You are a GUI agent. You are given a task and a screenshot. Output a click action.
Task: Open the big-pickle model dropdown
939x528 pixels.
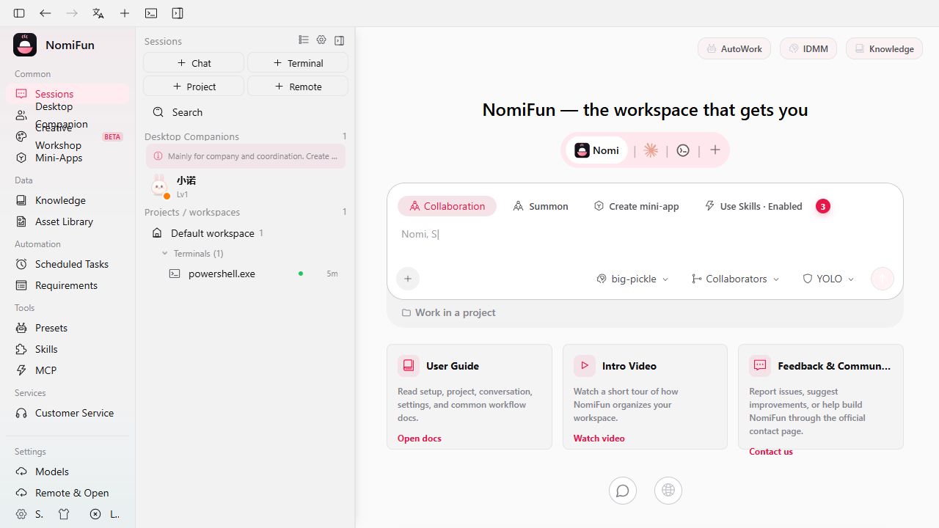point(632,279)
